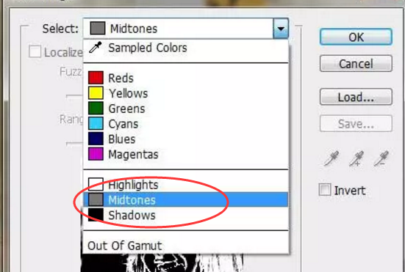Choose Sampled Colors eyedropper option
Viewport: 405px width, 272px height.
coord(186,48)
